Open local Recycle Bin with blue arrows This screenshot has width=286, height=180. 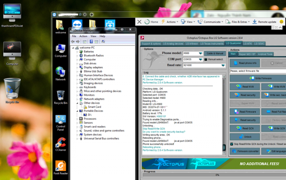click(12, 91)
